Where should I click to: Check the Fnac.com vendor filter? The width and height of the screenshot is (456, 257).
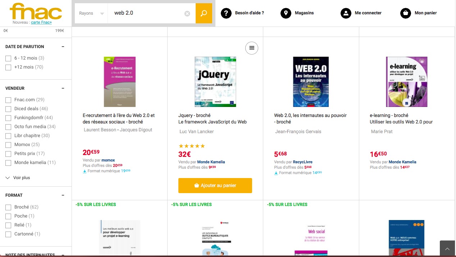pos(8,100)
